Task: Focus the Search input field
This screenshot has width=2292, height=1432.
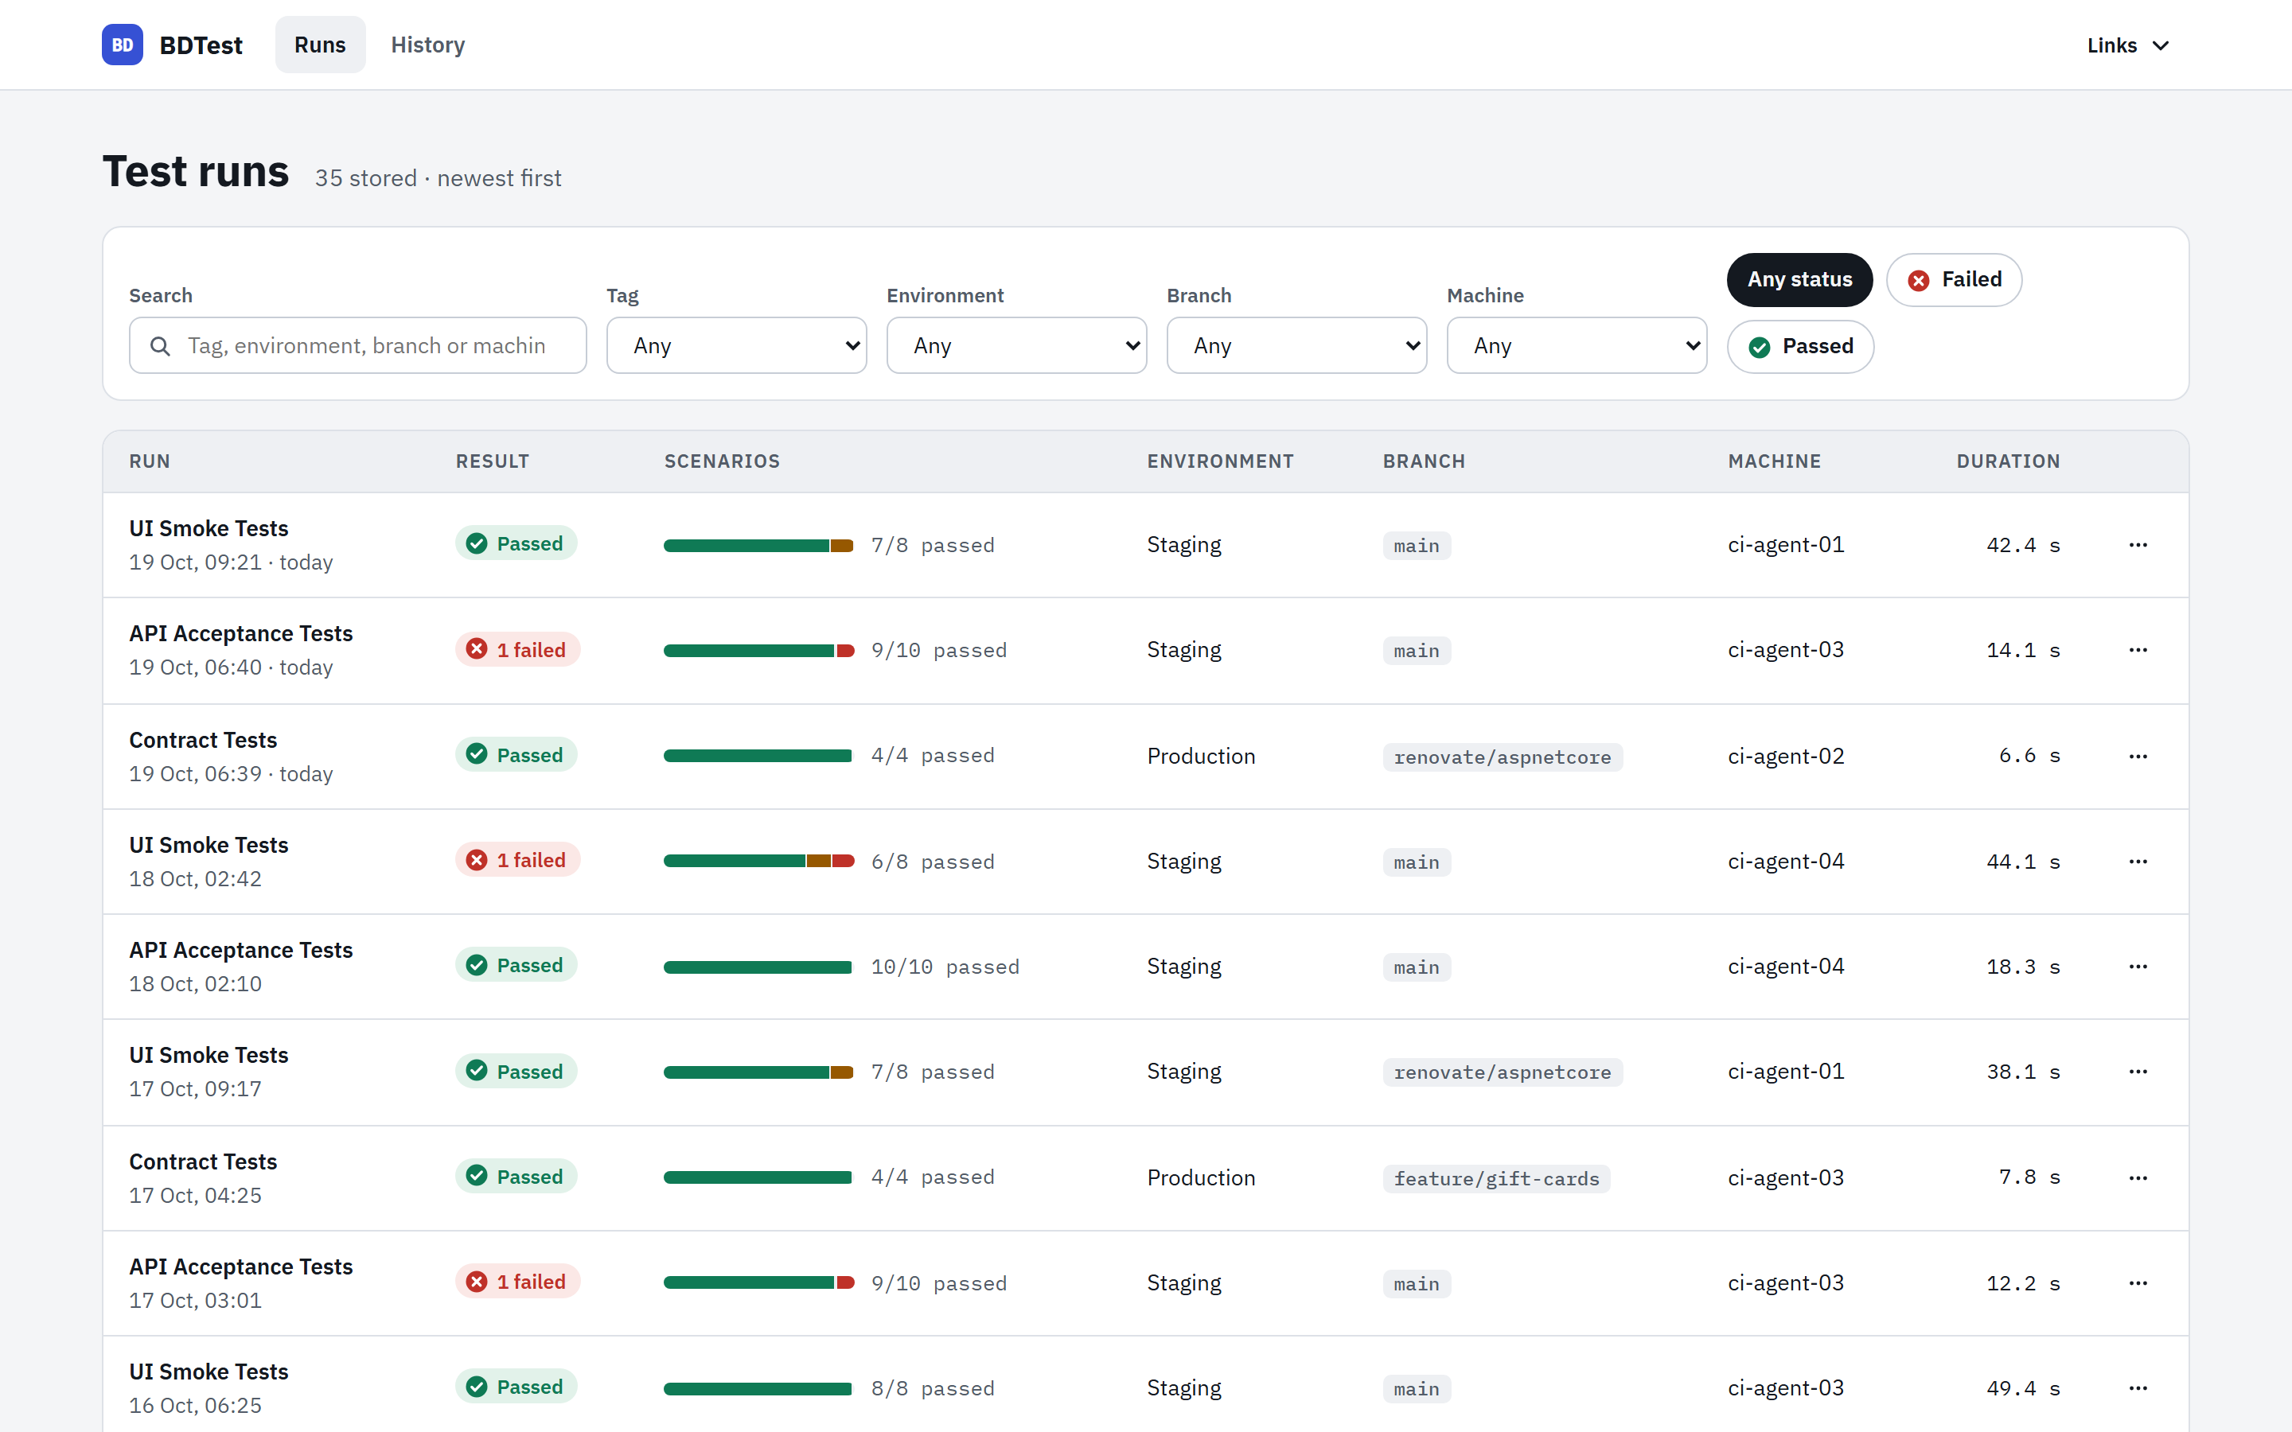Action: tap(358, 346)
